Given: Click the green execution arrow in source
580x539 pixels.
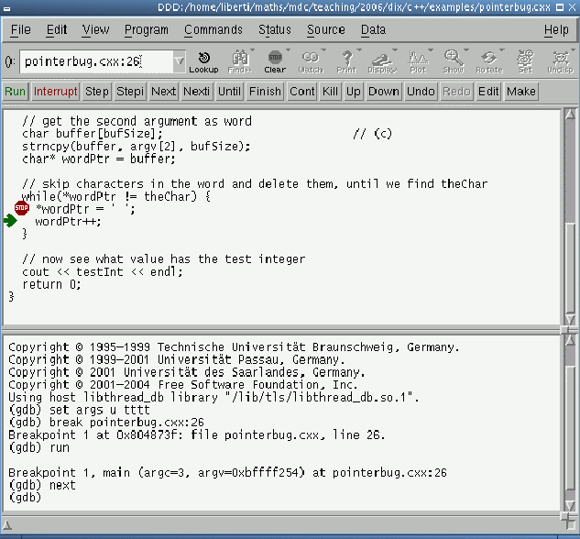Looking at the screenshot, I should coord(10,221).
